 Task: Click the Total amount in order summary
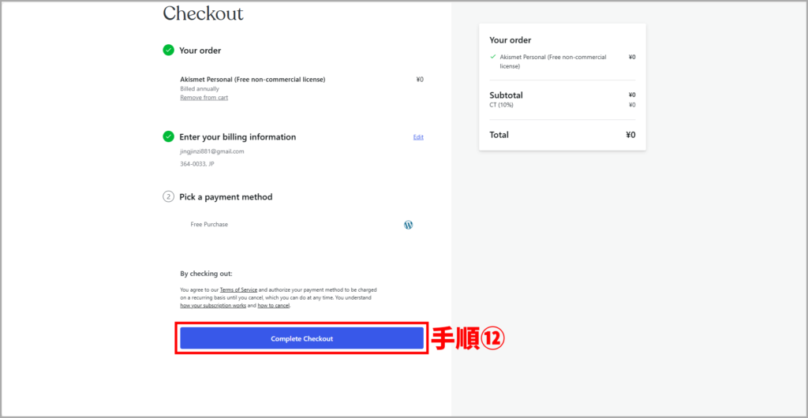[630, 135]
